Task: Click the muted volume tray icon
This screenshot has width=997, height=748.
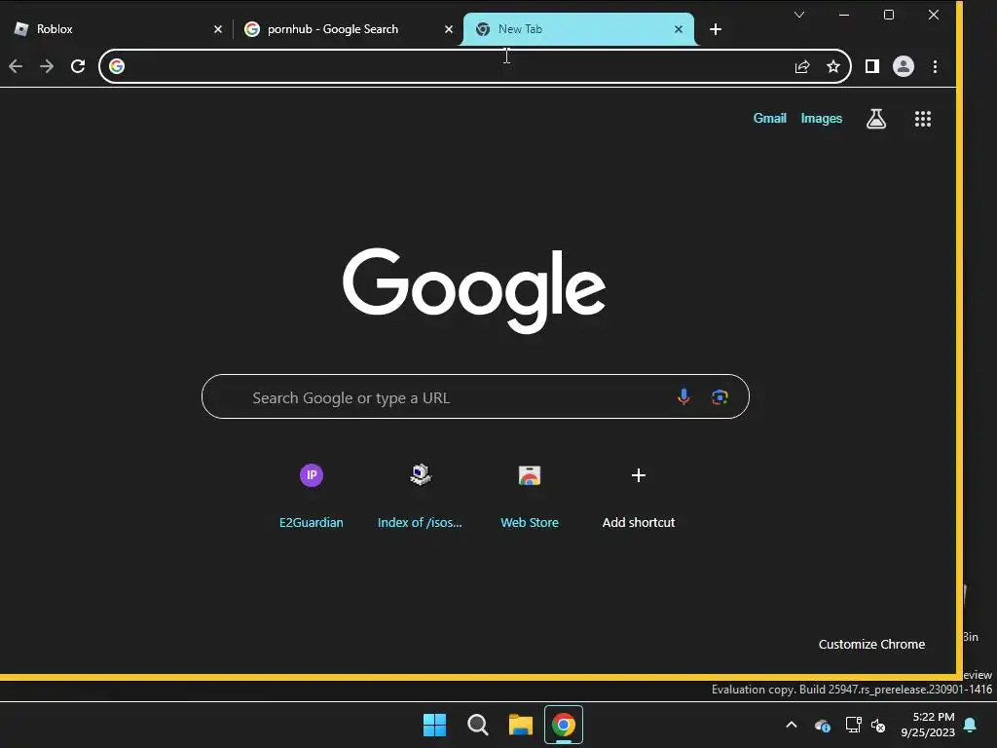Action: (878, 725)
